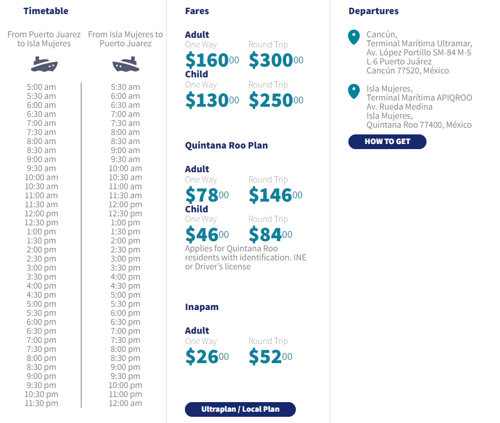Select the 11:30 pm Puerto Juarez departure
This screenshot has height=423, width=500.
[42, 403]
